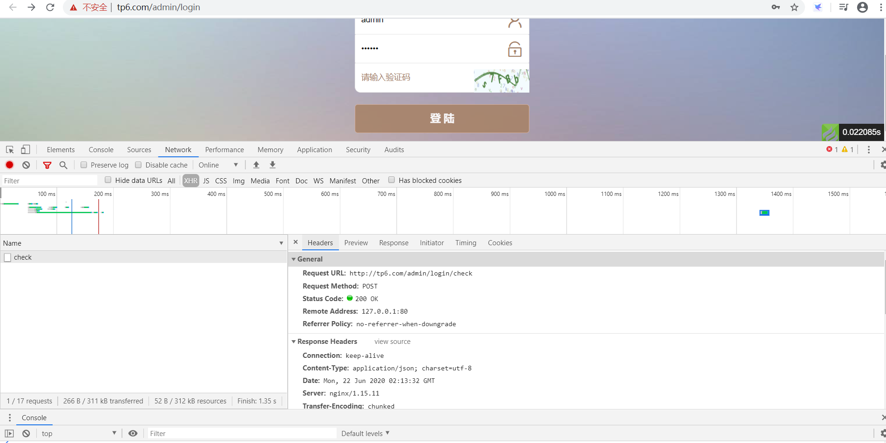
Task: Click the yellow warning count badge
Action: (x=847, y=149)
